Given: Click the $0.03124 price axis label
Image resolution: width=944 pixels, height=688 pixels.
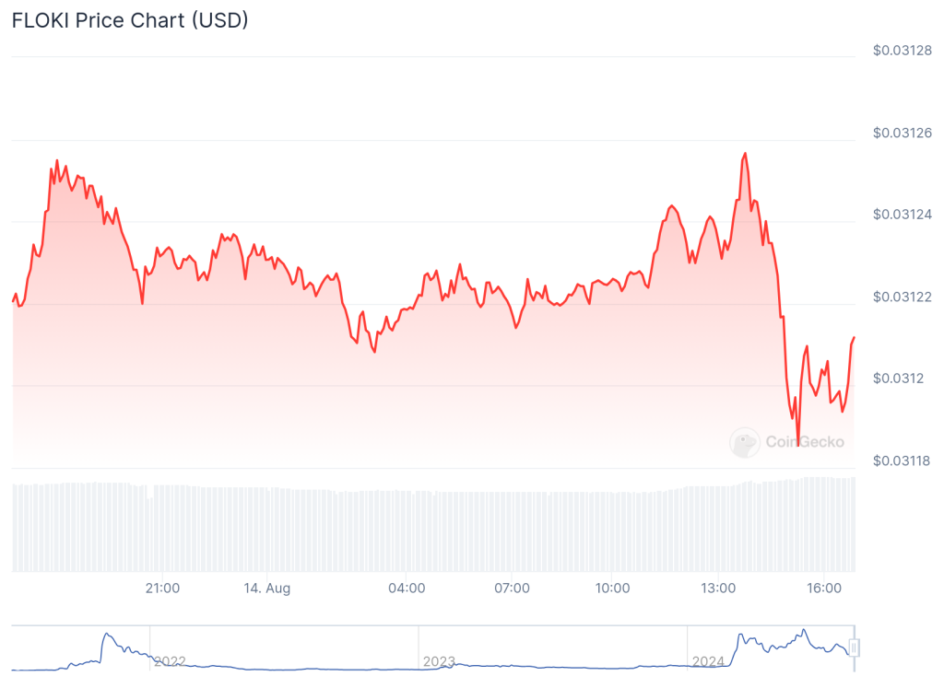Looking at the screenshot, I should pos(903,215).
